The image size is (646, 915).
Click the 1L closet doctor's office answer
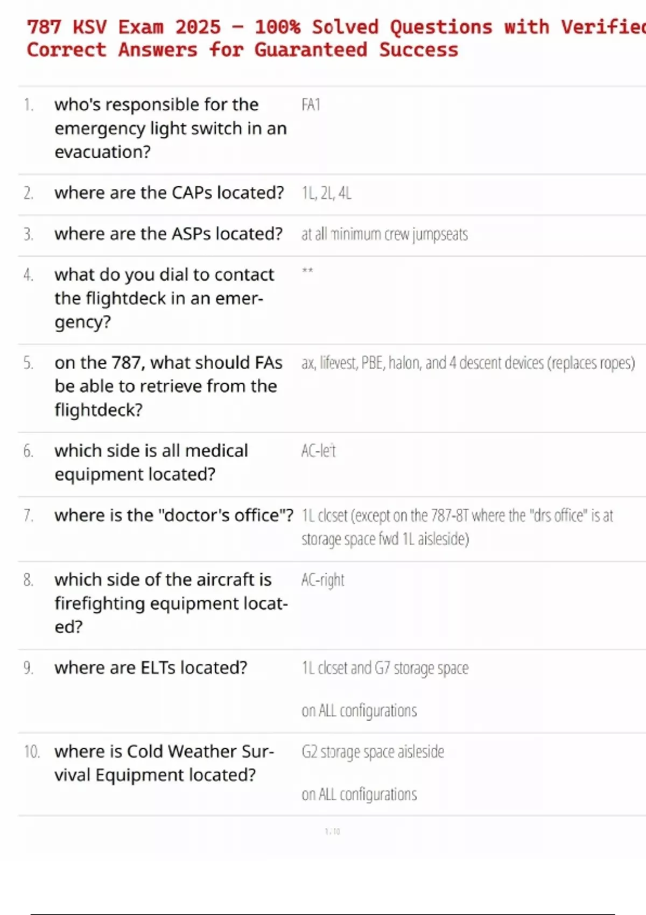(x=457, y=527)
